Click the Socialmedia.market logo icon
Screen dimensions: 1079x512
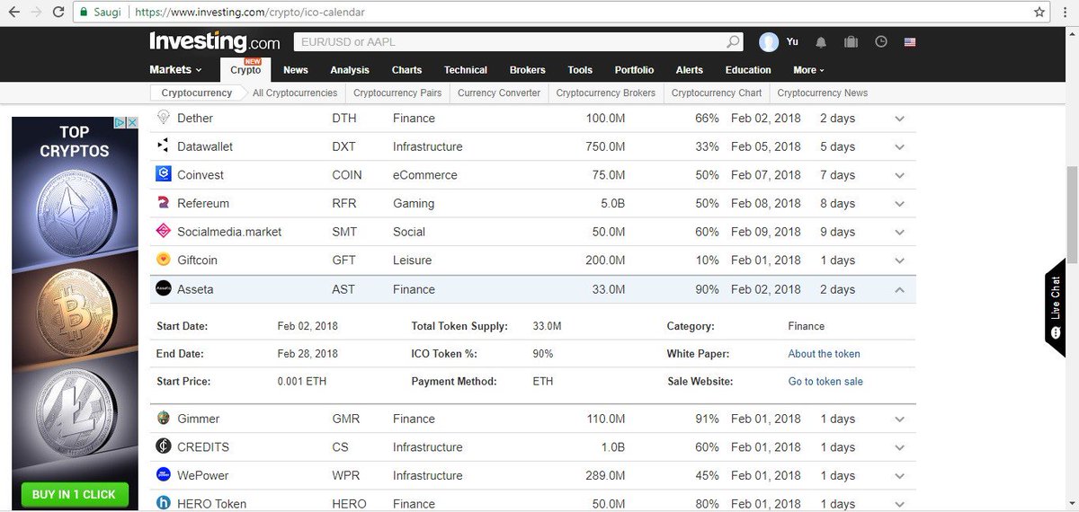pyautogui.click(x=164, y=231)
